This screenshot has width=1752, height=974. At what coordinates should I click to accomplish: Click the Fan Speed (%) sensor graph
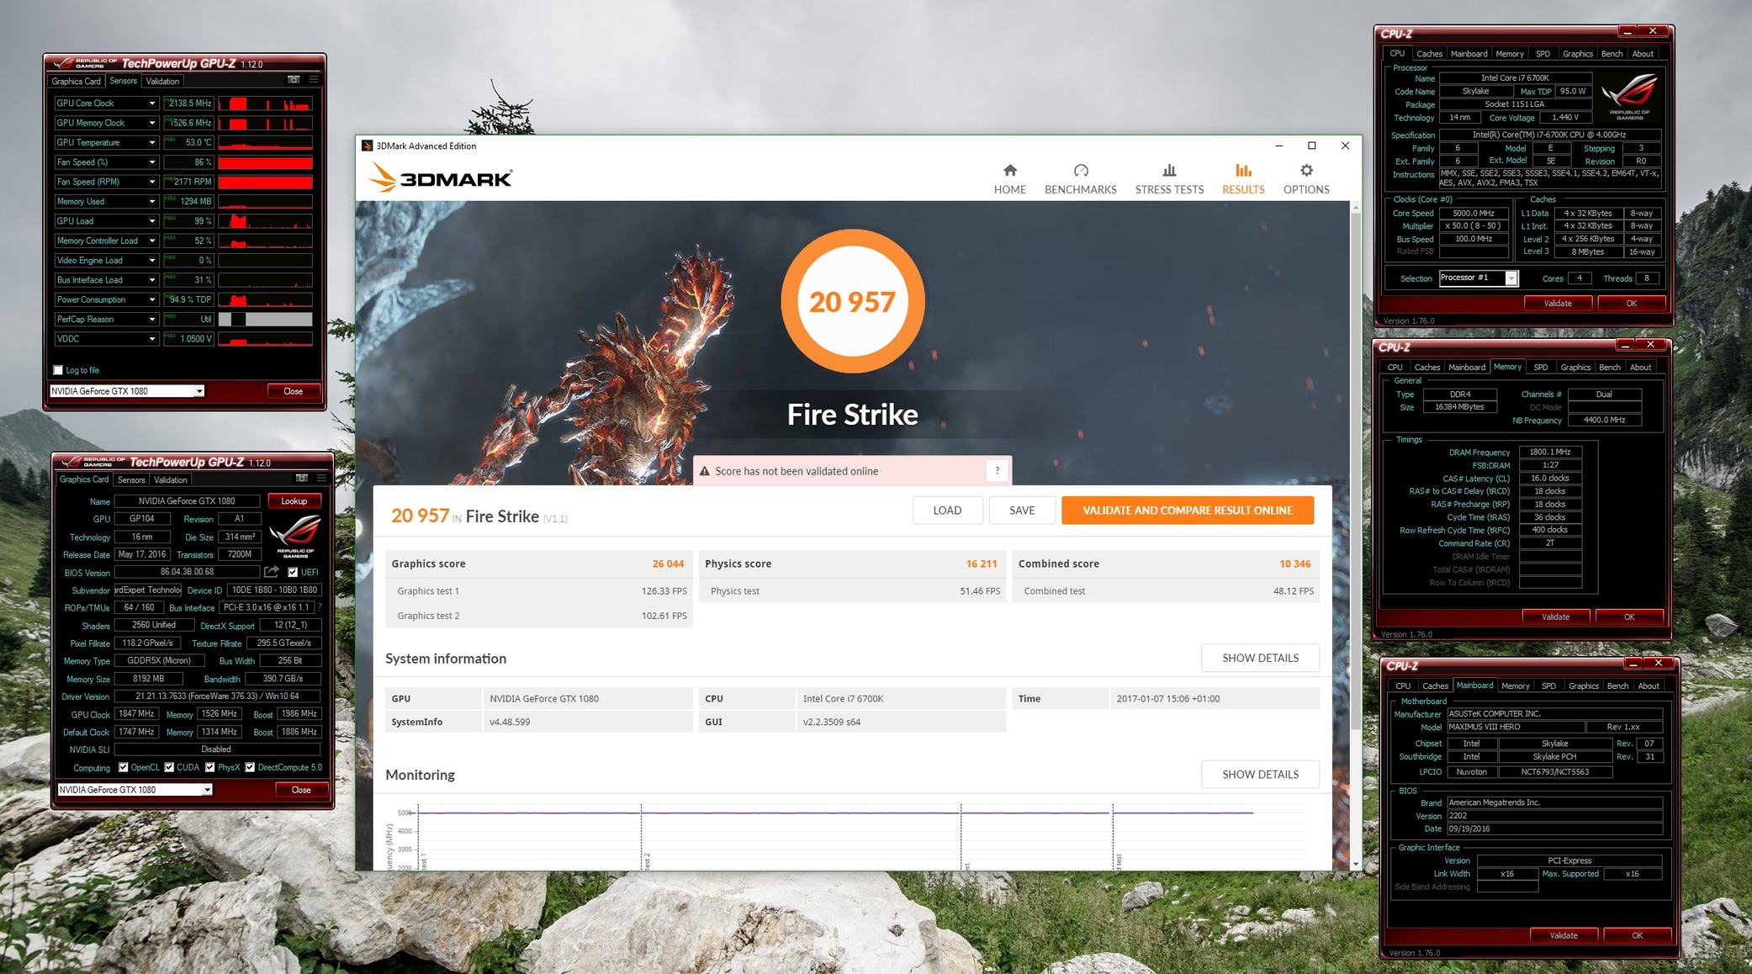pos(265,162)
